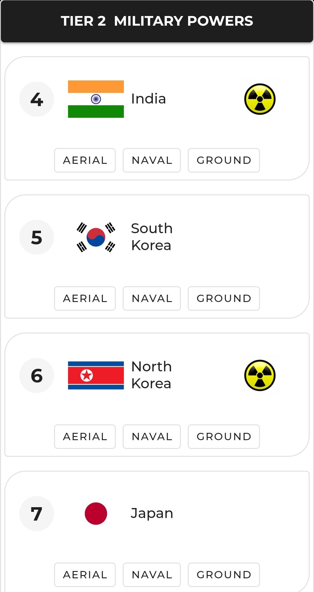Open Japan's NAVAL button

152,575
